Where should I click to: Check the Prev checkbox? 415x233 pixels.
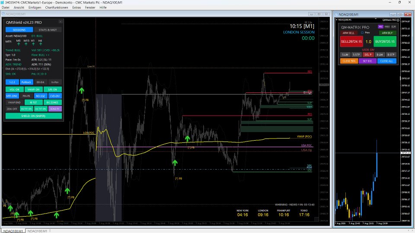(362, 33)
